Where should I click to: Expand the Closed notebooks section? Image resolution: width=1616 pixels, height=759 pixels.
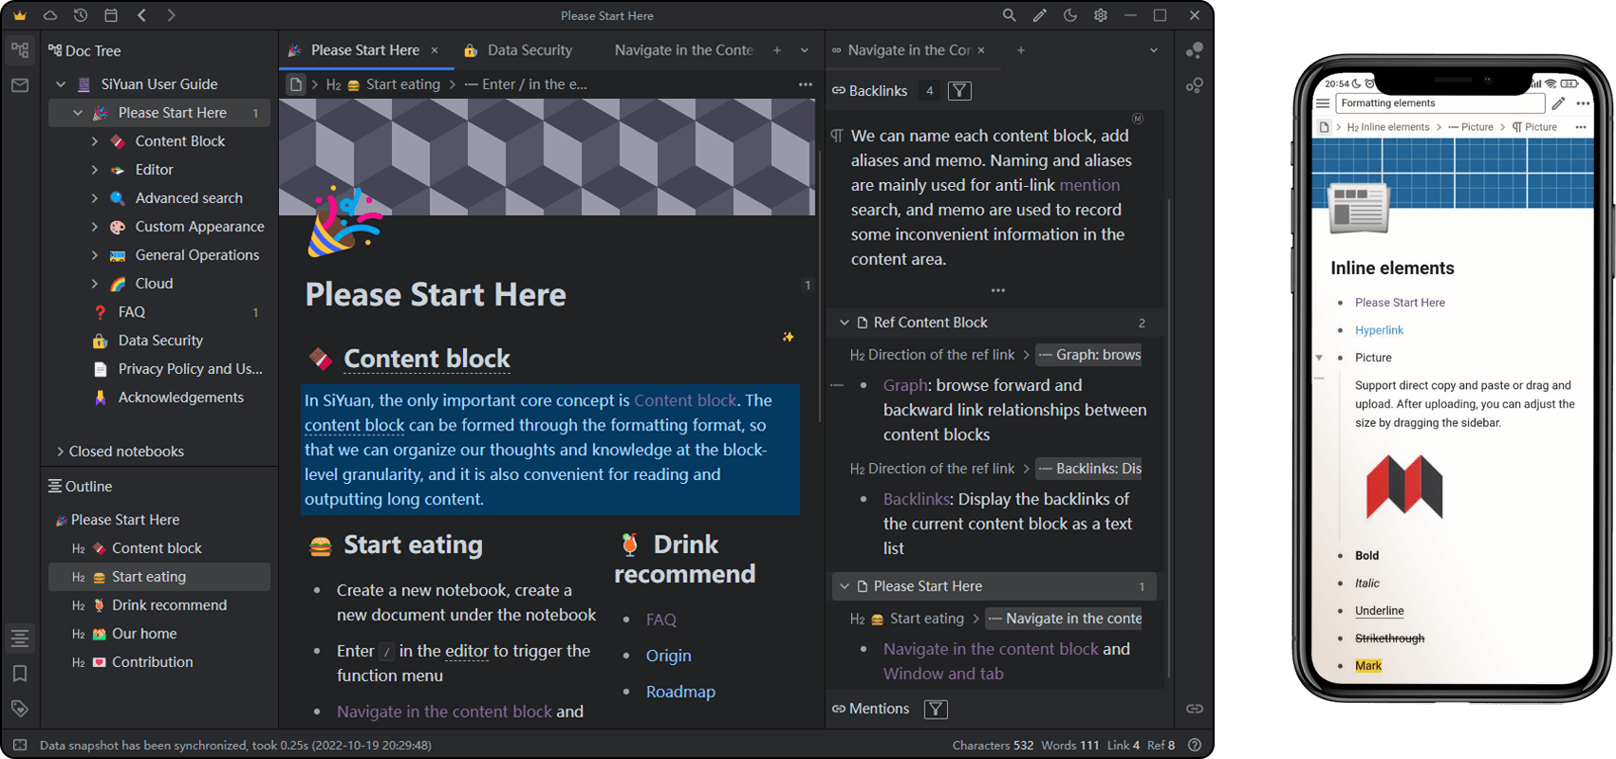tap(61, 452)
